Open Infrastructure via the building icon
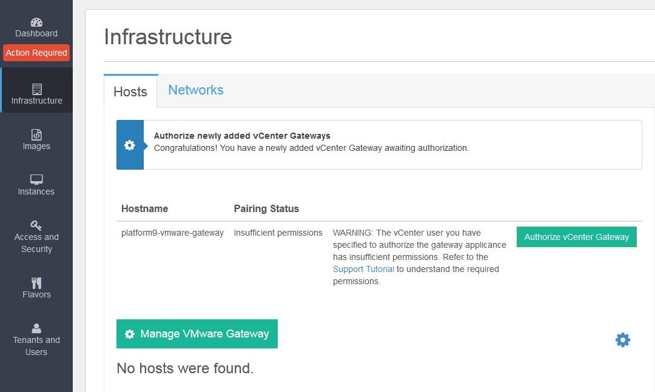Image resolution: width=655 pixels, height=392 pixels. 36,88
